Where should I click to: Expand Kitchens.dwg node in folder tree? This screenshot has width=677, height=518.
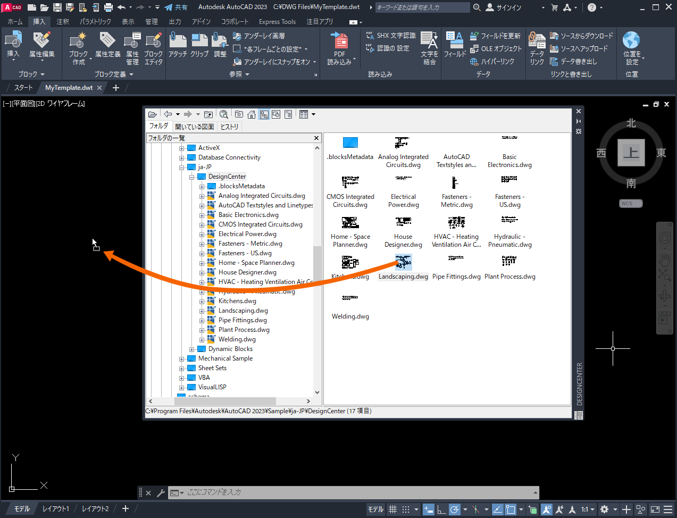[x=202, y=302]
